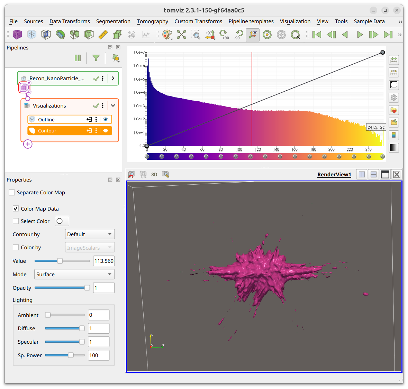The image size is (408, 389).
Task: Click the contour Value slider
Action: [62, 261]
